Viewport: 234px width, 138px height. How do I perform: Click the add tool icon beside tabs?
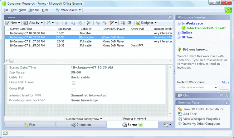coord(166,125)
